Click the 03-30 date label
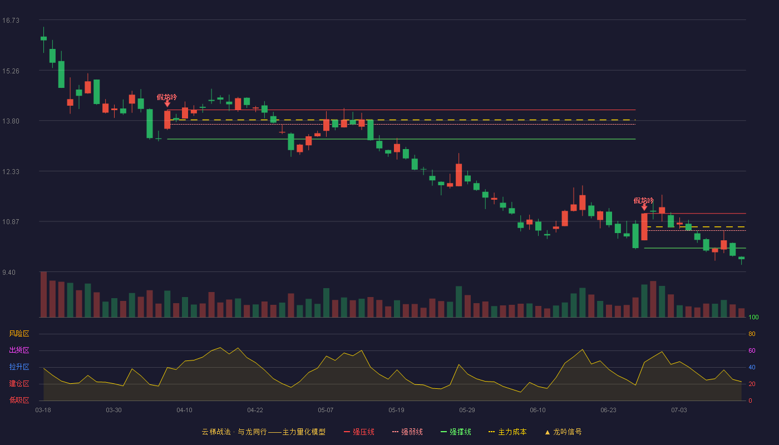Image resolution: width=779 pixels, height=445 pixels. pyautogui.click(x=114, y=410)
